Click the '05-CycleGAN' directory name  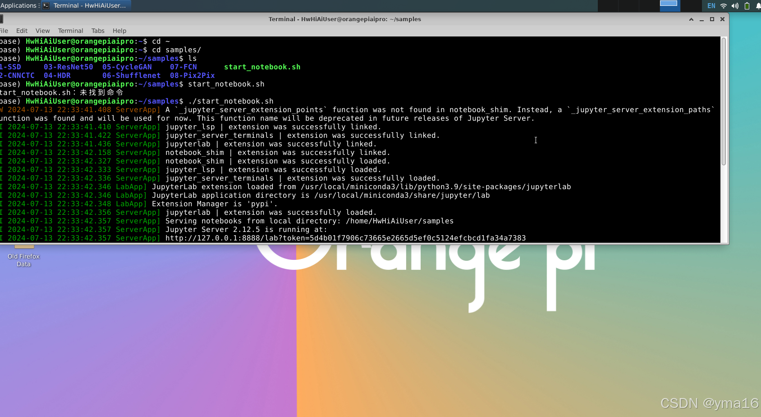coord(127,67)
